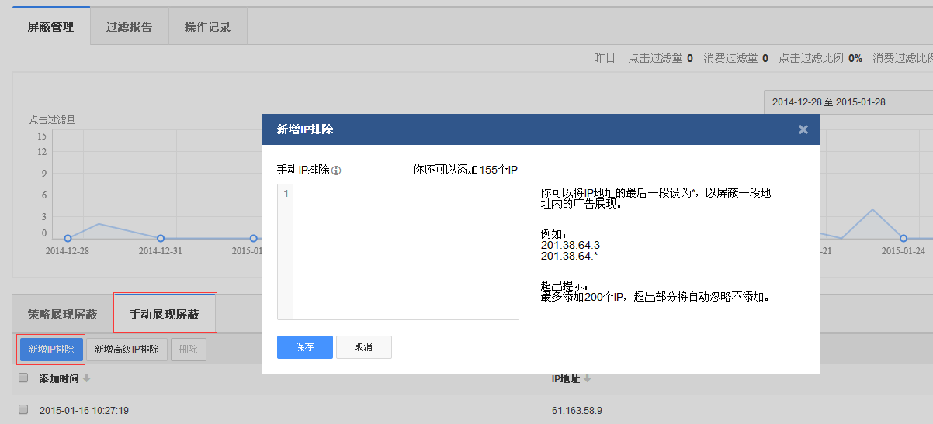Select the 手动展现屏蔽 tab
Image resolution: width=933 pixels, height=424 pixels.
(x=164, y=314)
